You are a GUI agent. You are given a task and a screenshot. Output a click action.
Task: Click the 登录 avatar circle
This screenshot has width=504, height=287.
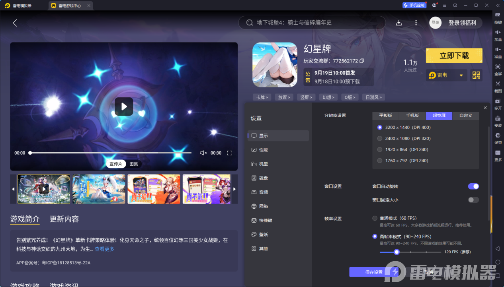tap(436, 23)
